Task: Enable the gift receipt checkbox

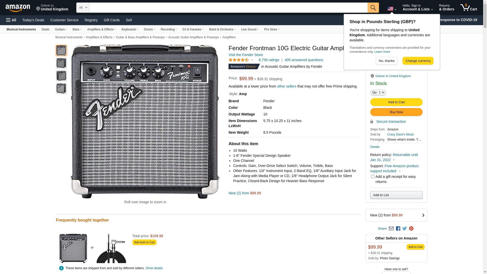Action: [373, 177]
